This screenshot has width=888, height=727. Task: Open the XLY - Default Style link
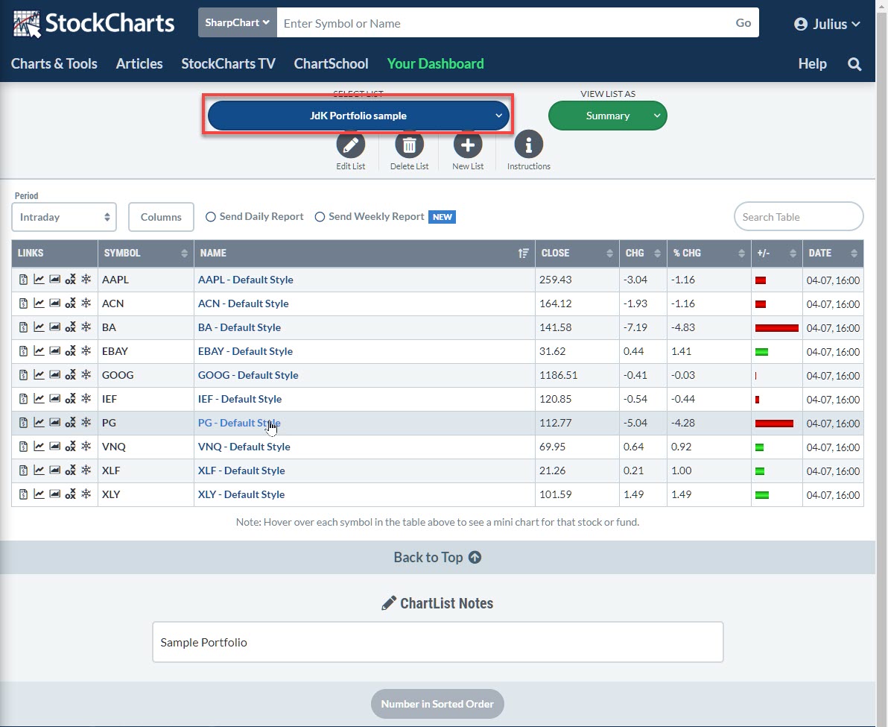(x=241, y=494)
